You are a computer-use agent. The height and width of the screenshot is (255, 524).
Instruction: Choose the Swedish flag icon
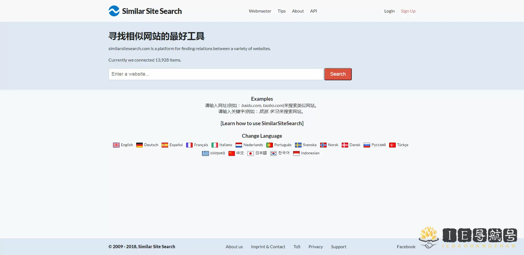[x=298, y=145]
